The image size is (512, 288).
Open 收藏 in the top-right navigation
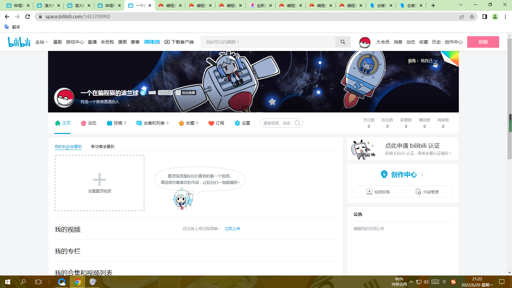pos(424,42)
